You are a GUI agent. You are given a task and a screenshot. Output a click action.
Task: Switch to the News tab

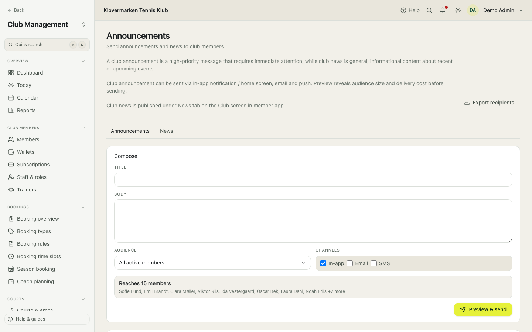pyautogui.click(x=167, y=131)
